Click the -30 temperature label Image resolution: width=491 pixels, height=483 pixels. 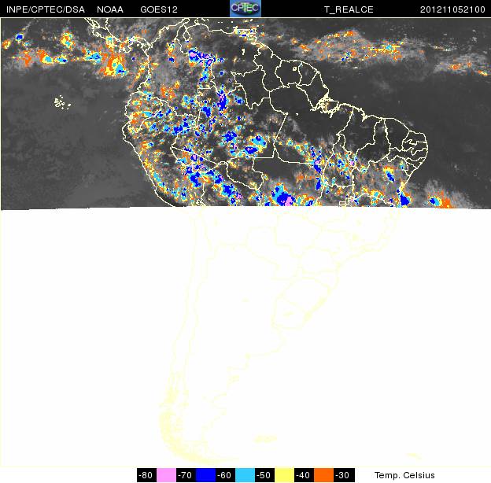[x=344, y=475]
